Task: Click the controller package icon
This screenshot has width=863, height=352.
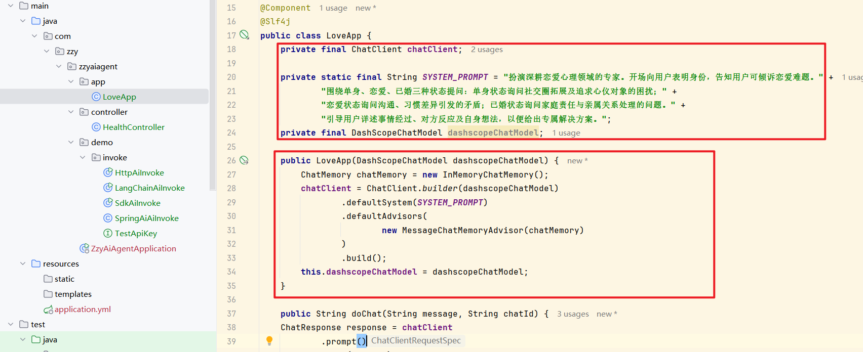Action: pos(84,112)
